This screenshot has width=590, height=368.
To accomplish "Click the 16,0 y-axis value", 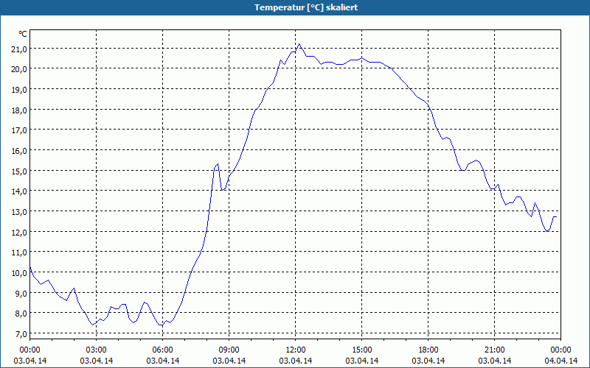I will pos(19,151).
